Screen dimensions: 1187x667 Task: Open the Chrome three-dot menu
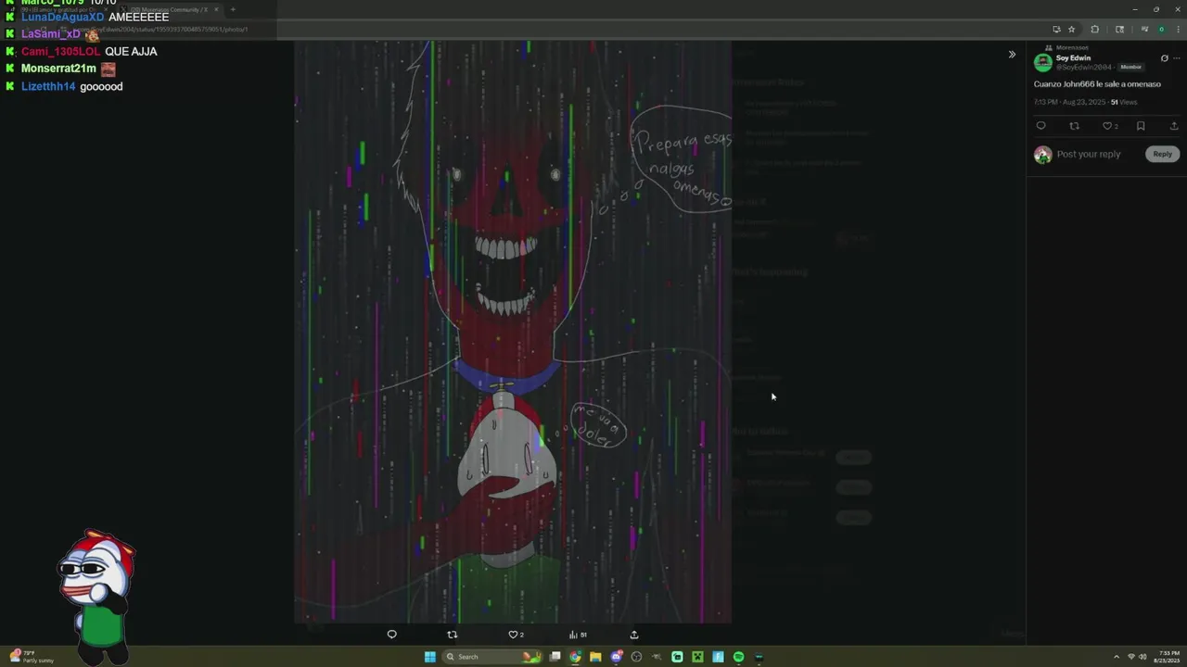[1178, 29]
